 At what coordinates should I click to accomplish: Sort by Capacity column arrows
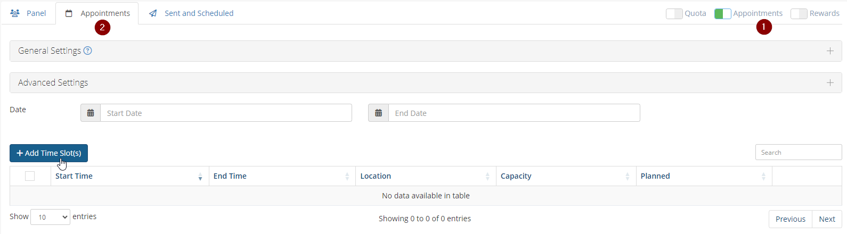(x=628, y=177)
